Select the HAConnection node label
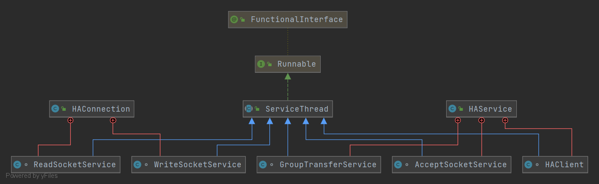This screenshot has width=599, height=184. [101, 109]
